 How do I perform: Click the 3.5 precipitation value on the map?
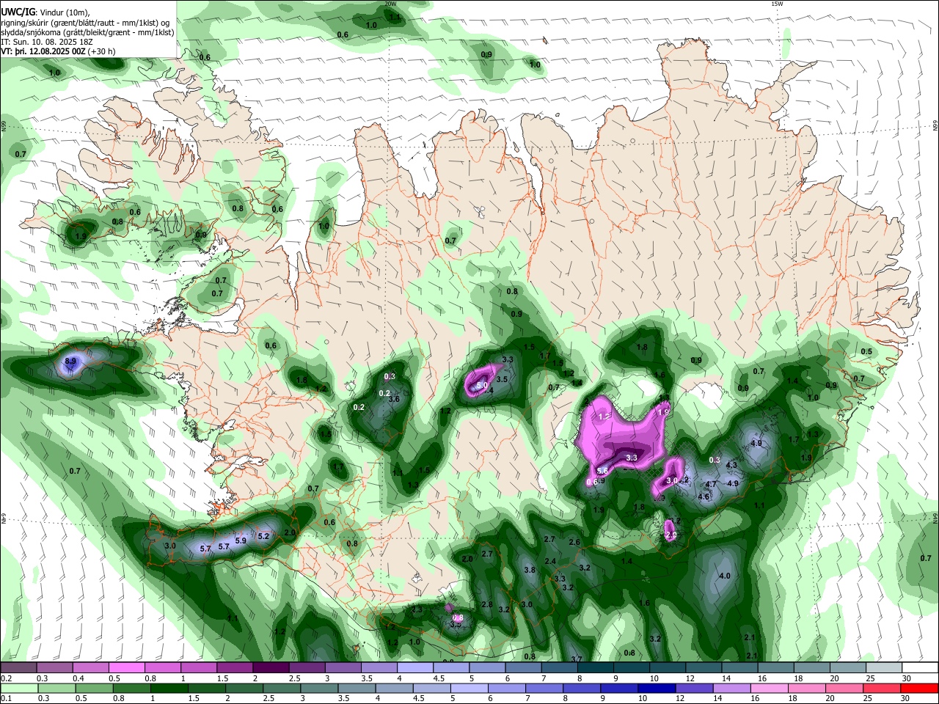click(x=503, y=379)
